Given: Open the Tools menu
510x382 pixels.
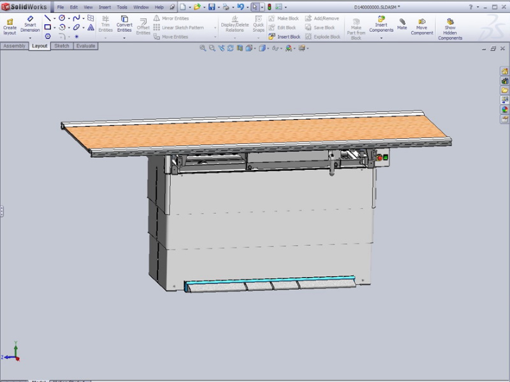Looking at the screenshot, I should click(x=122, y=7).
